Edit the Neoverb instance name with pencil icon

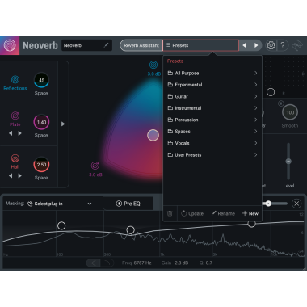click(106, 45)
